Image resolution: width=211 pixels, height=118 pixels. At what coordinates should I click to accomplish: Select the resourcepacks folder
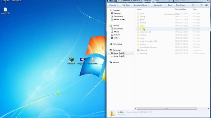(145, 32)
